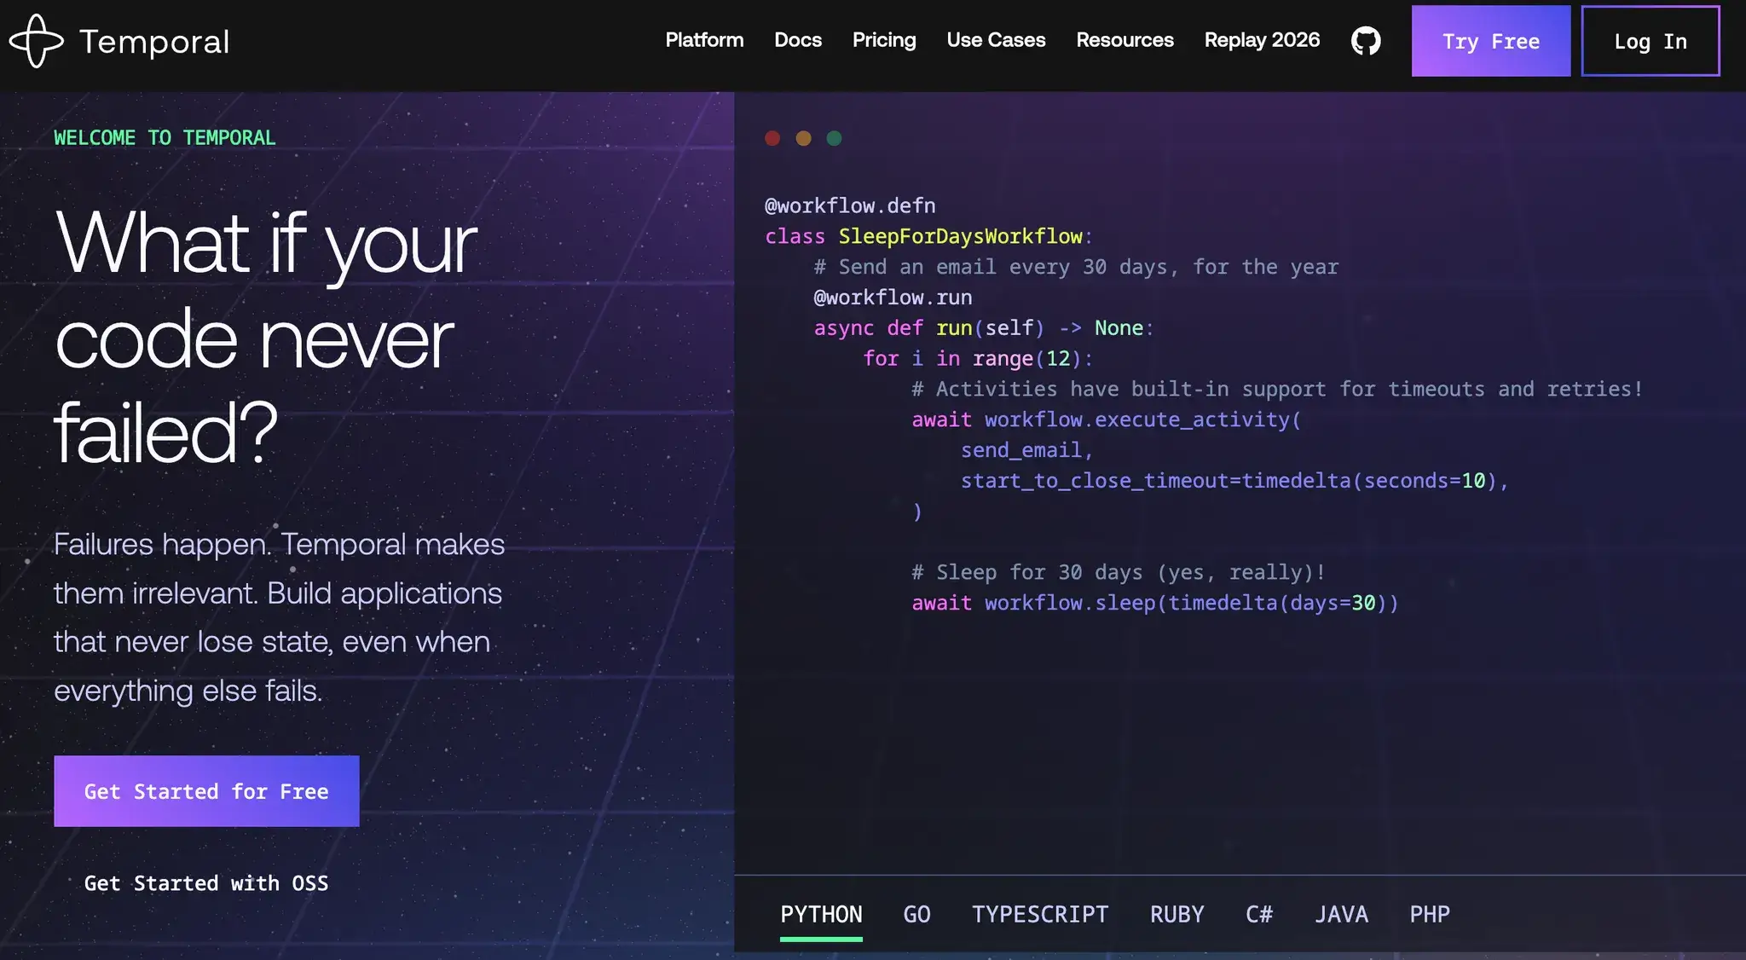The width and height of the screenshot is (1746, 960).
Task: Open the Replay 2026 link
Action: (1262, 40)
